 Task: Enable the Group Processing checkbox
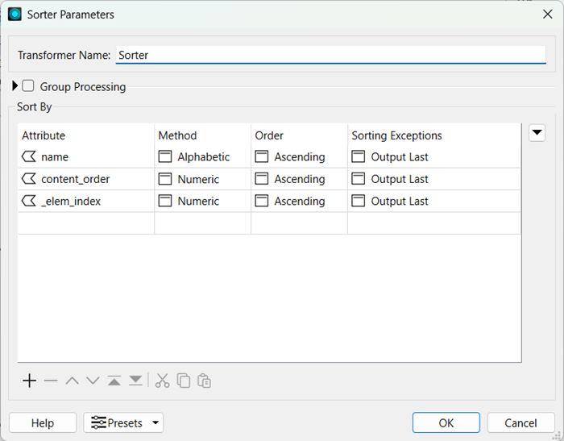coord(28,86)
